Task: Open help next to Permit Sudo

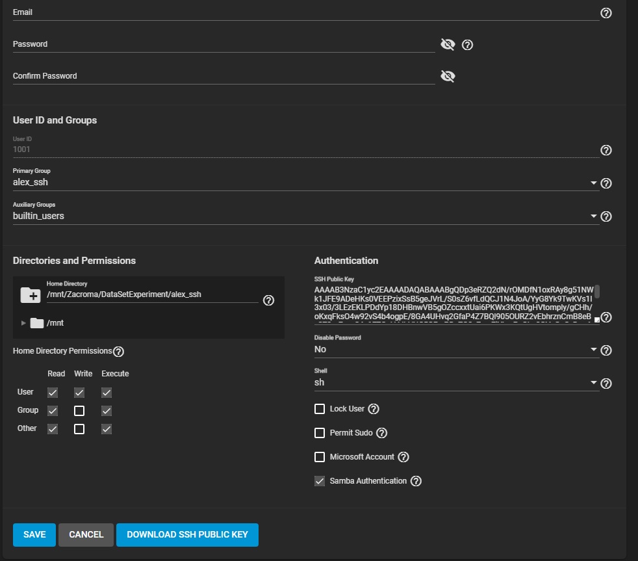Action: pos(381,433)
